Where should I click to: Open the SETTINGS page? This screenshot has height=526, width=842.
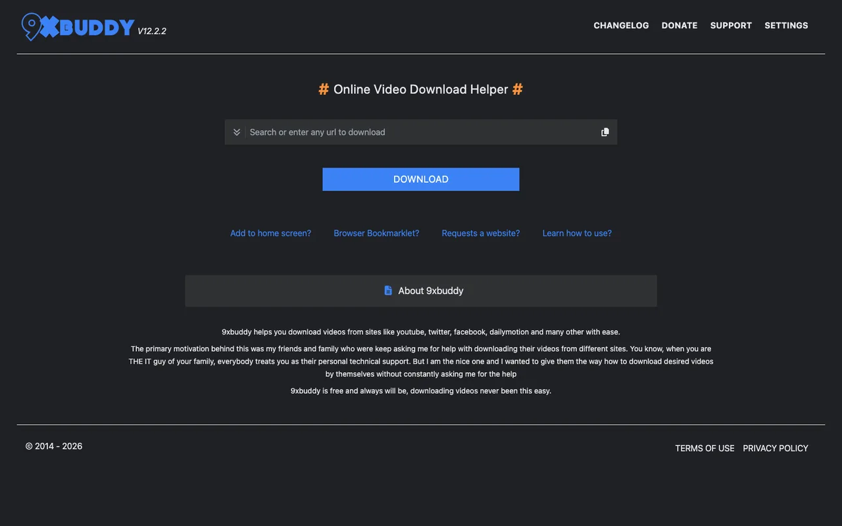point(786,25)
